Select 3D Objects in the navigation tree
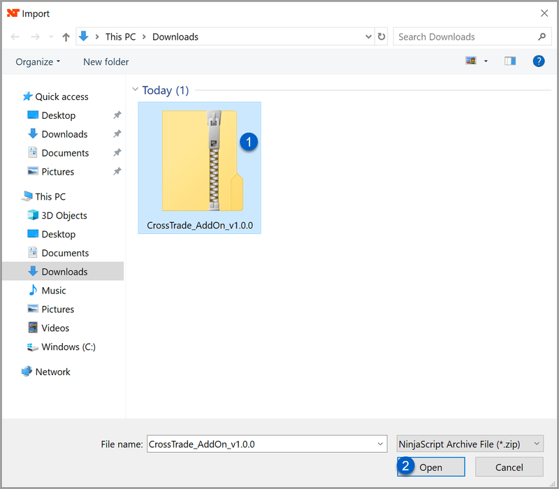 click(x=64, y=216)
